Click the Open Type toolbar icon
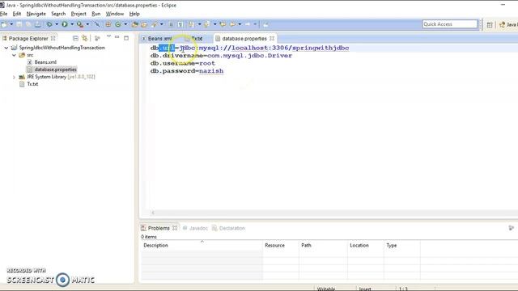Viewport: 518px width, 291px height. pos(134,24)
